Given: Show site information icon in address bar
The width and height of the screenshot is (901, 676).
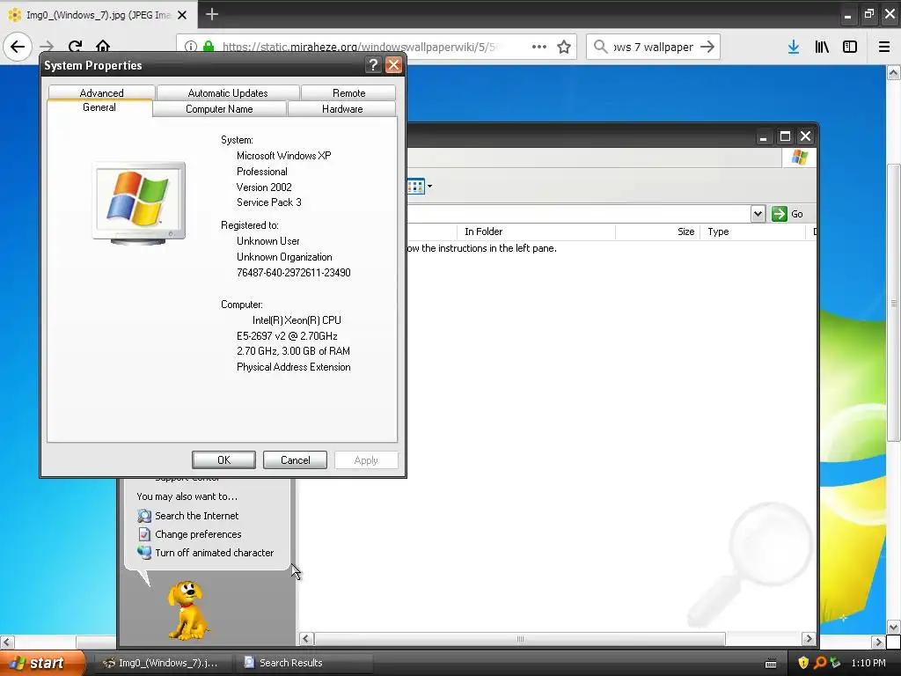Looking at the screenshot, I should [x=191, y=47].
